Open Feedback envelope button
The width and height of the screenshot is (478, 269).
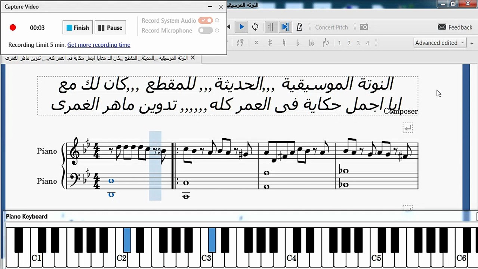coord(455,27)
